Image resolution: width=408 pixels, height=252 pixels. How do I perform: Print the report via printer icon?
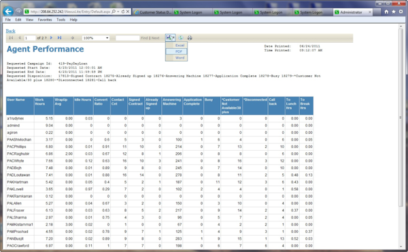pyautogui.click(x=190, y=38)
